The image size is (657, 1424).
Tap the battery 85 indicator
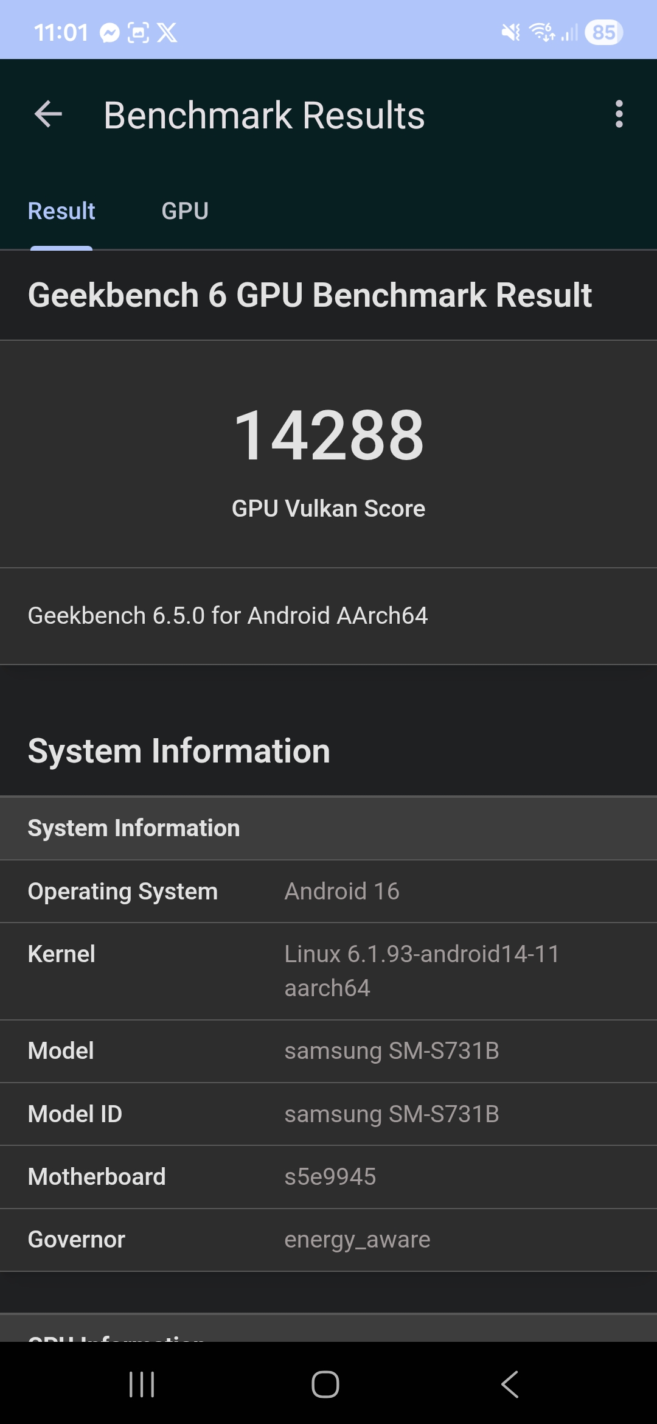click(x=603, y=32)
